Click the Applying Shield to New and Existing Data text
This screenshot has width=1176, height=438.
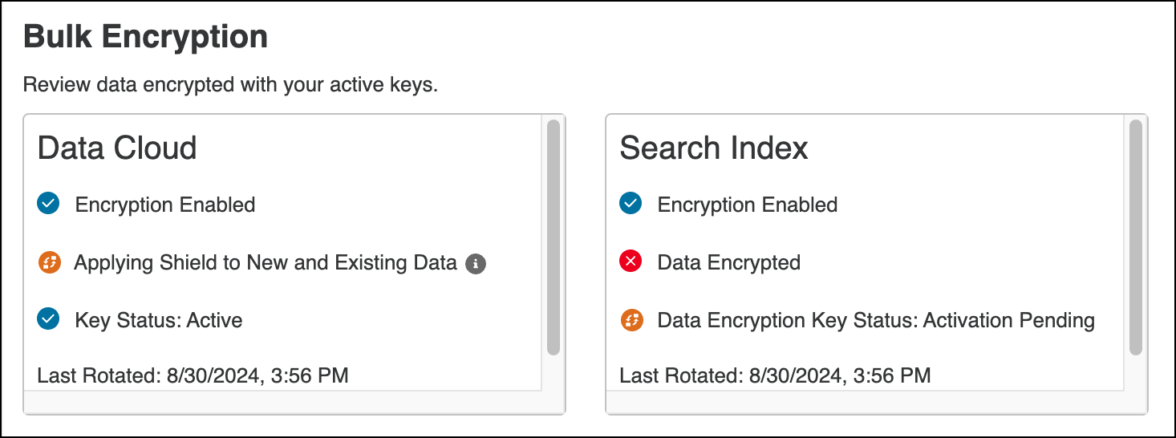[x=266, y=262]
